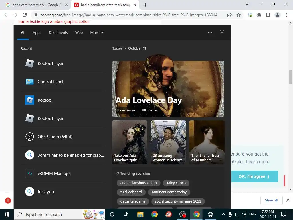Open first Chrome icon on taskbar
The width and height of the screenshot is (293, 220).
[154, 214]
